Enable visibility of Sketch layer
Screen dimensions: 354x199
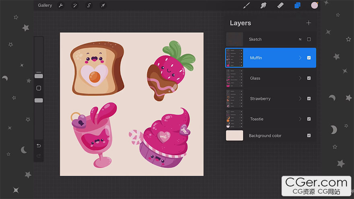pos(309,39)
